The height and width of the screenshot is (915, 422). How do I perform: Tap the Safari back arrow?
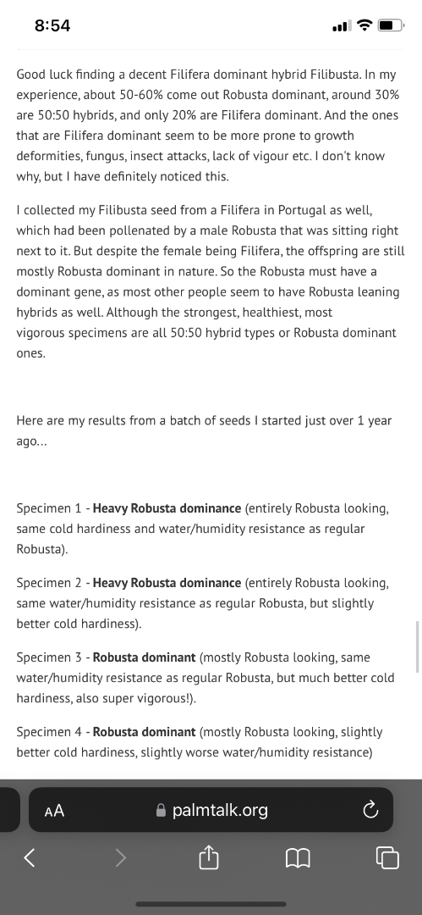pyautogui.click(x=30, y=857)
